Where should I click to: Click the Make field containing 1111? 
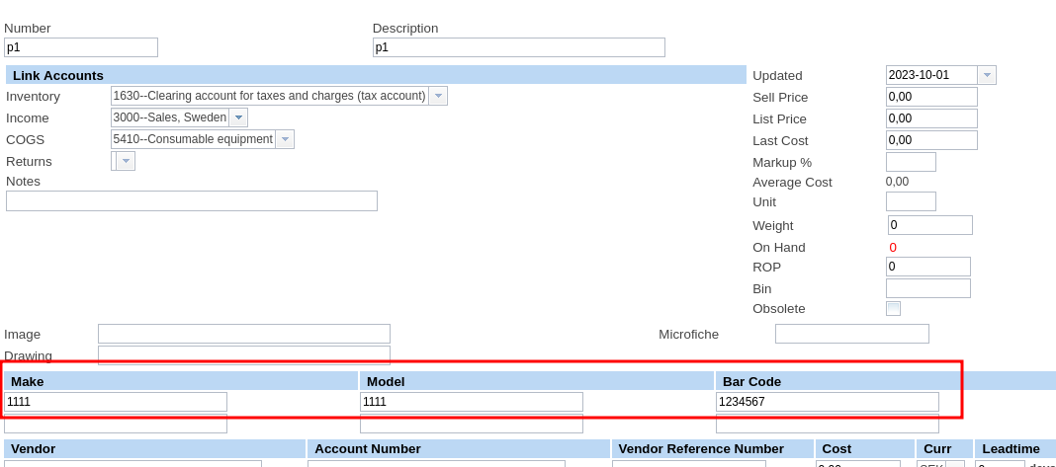[x=116, y=402]
